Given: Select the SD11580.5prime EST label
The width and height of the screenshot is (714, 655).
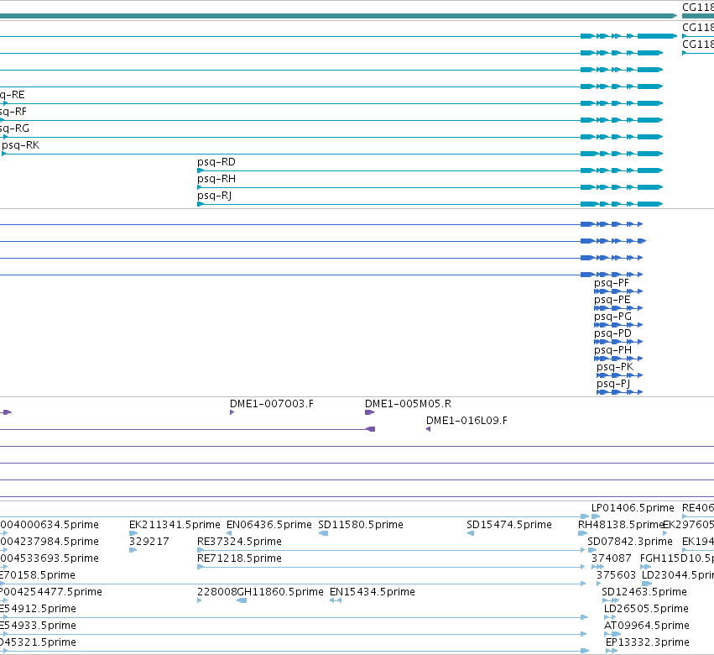Looking at the screenshot, I should 361,525.
